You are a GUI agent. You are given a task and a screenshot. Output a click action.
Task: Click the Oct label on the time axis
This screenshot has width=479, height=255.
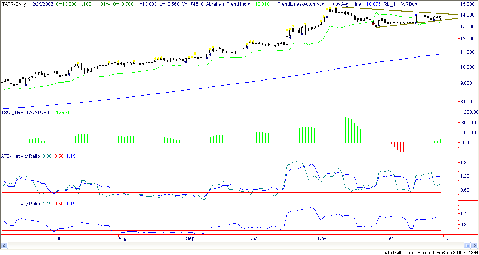click(253, 238)
